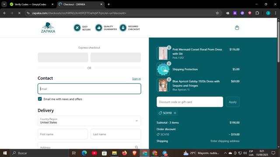Click the browser address bar URL

point(79,13)
